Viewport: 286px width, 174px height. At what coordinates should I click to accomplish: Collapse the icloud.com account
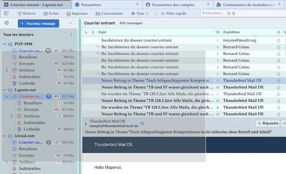(5, 136)
